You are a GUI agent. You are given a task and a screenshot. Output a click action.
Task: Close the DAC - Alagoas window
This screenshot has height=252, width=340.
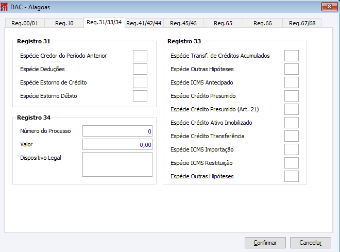coord(326,7)
